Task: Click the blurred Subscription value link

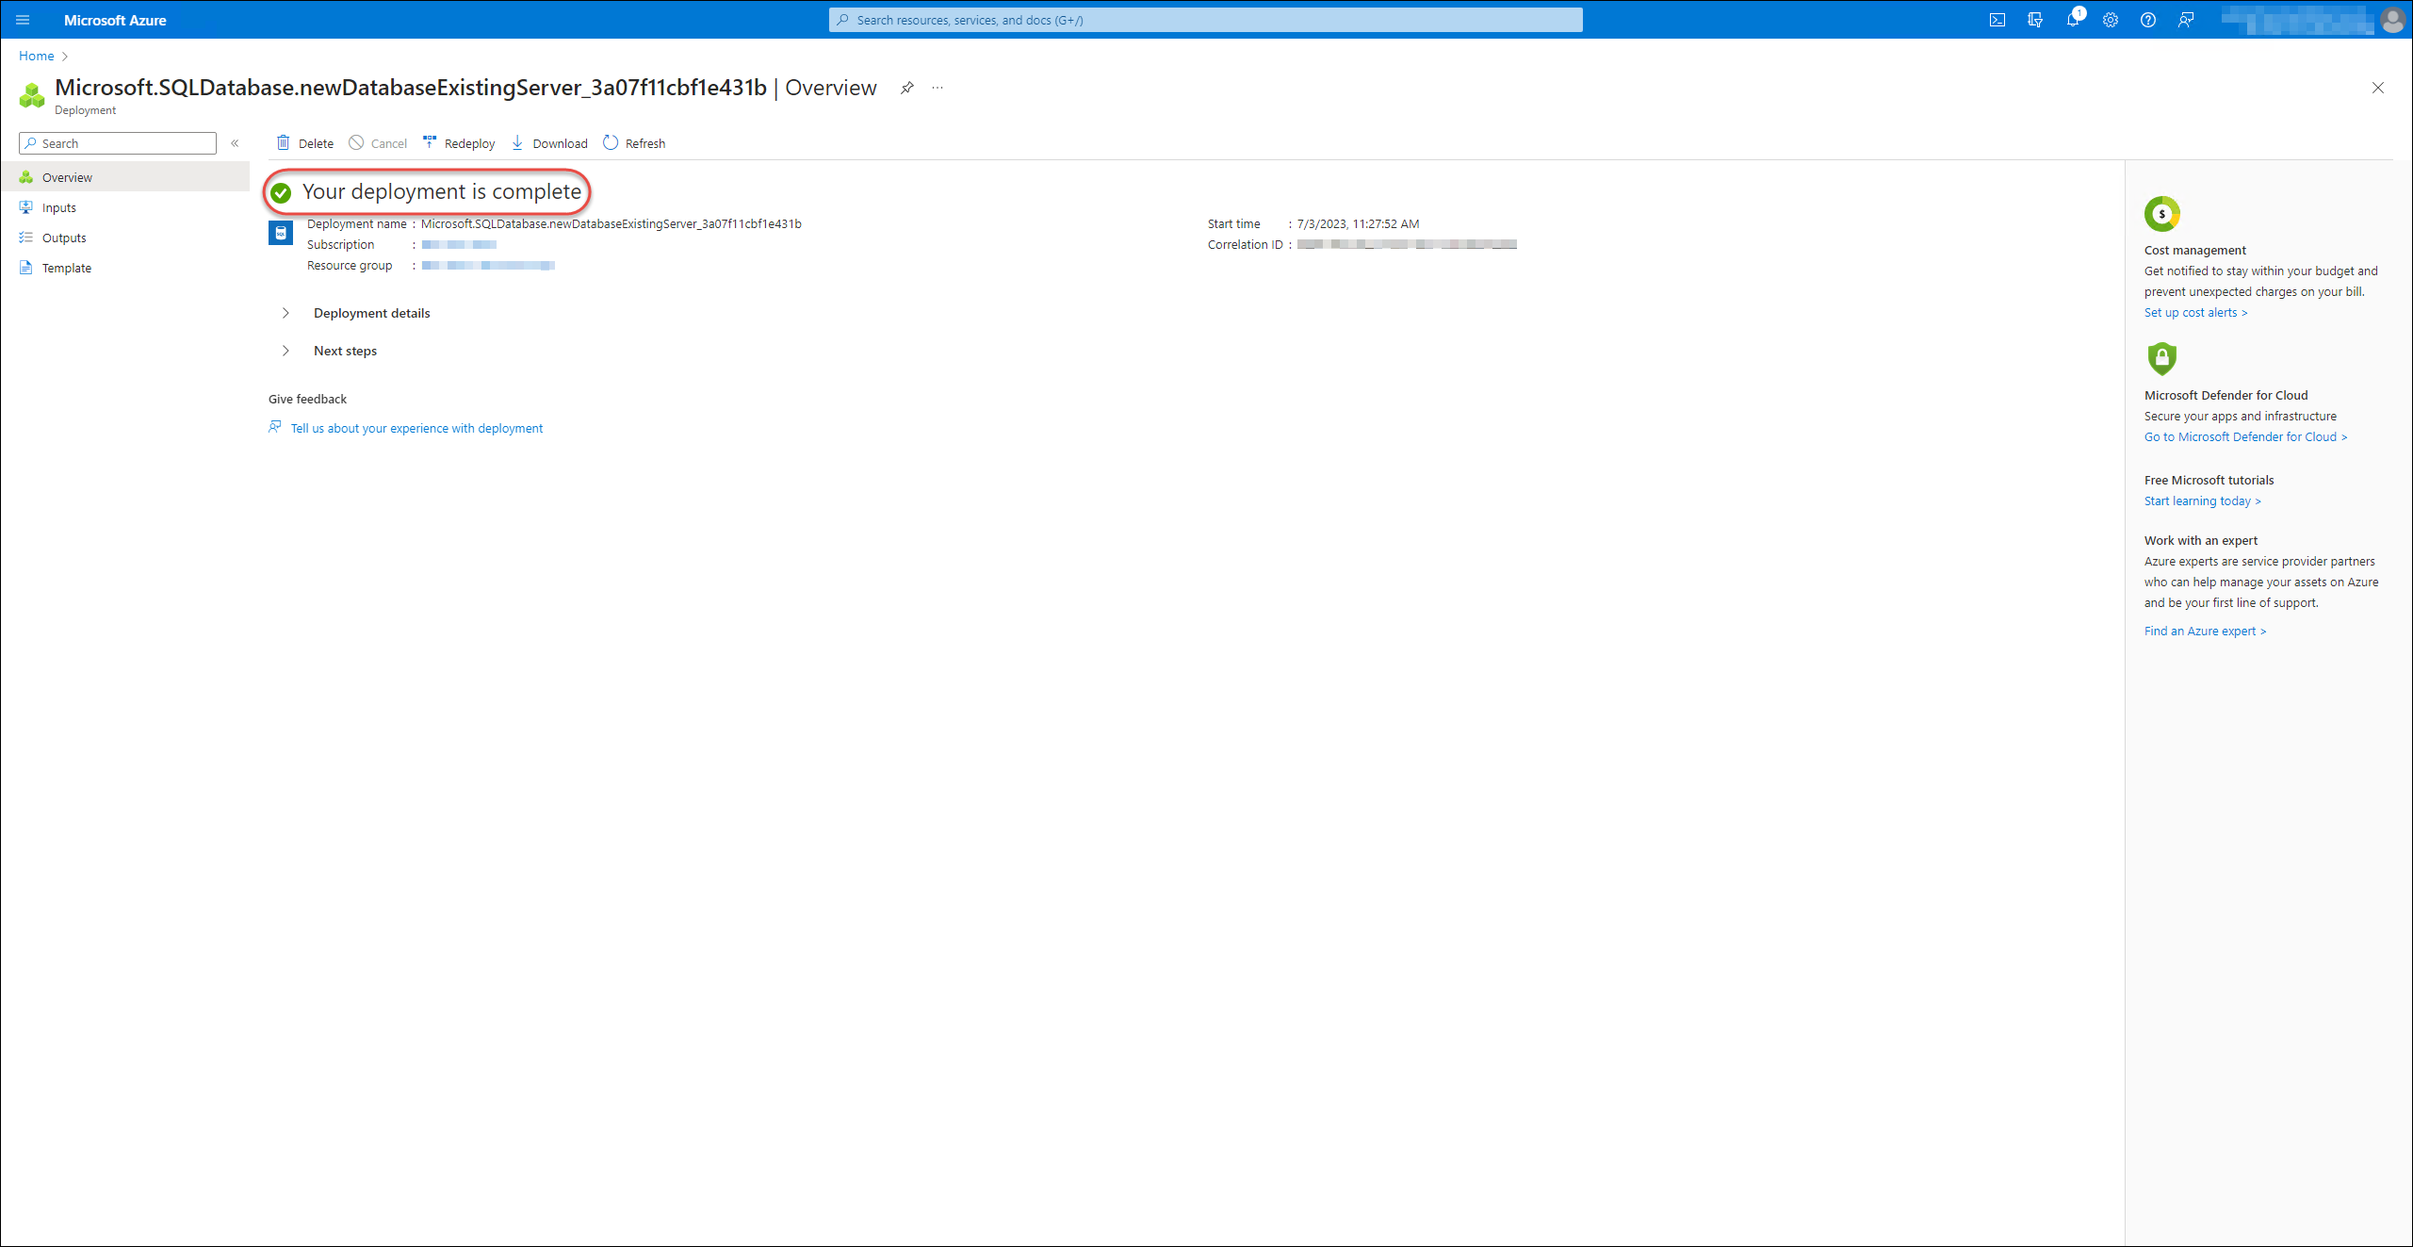Action: pyautogui.click(x=459, y=245)
